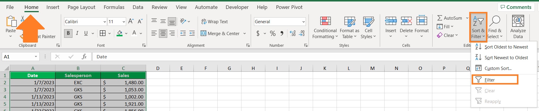Toggle Italic formatting

coord(77,33)
